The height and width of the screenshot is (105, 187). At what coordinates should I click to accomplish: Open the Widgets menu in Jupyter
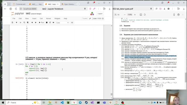pyautogui.click(x=57, y=18)
